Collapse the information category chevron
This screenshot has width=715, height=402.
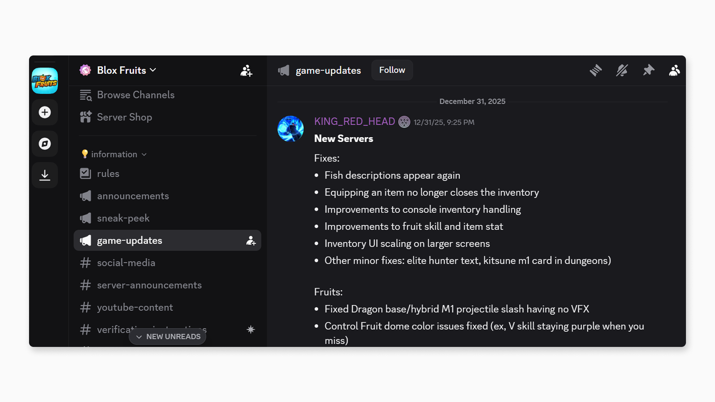[144, 154]
